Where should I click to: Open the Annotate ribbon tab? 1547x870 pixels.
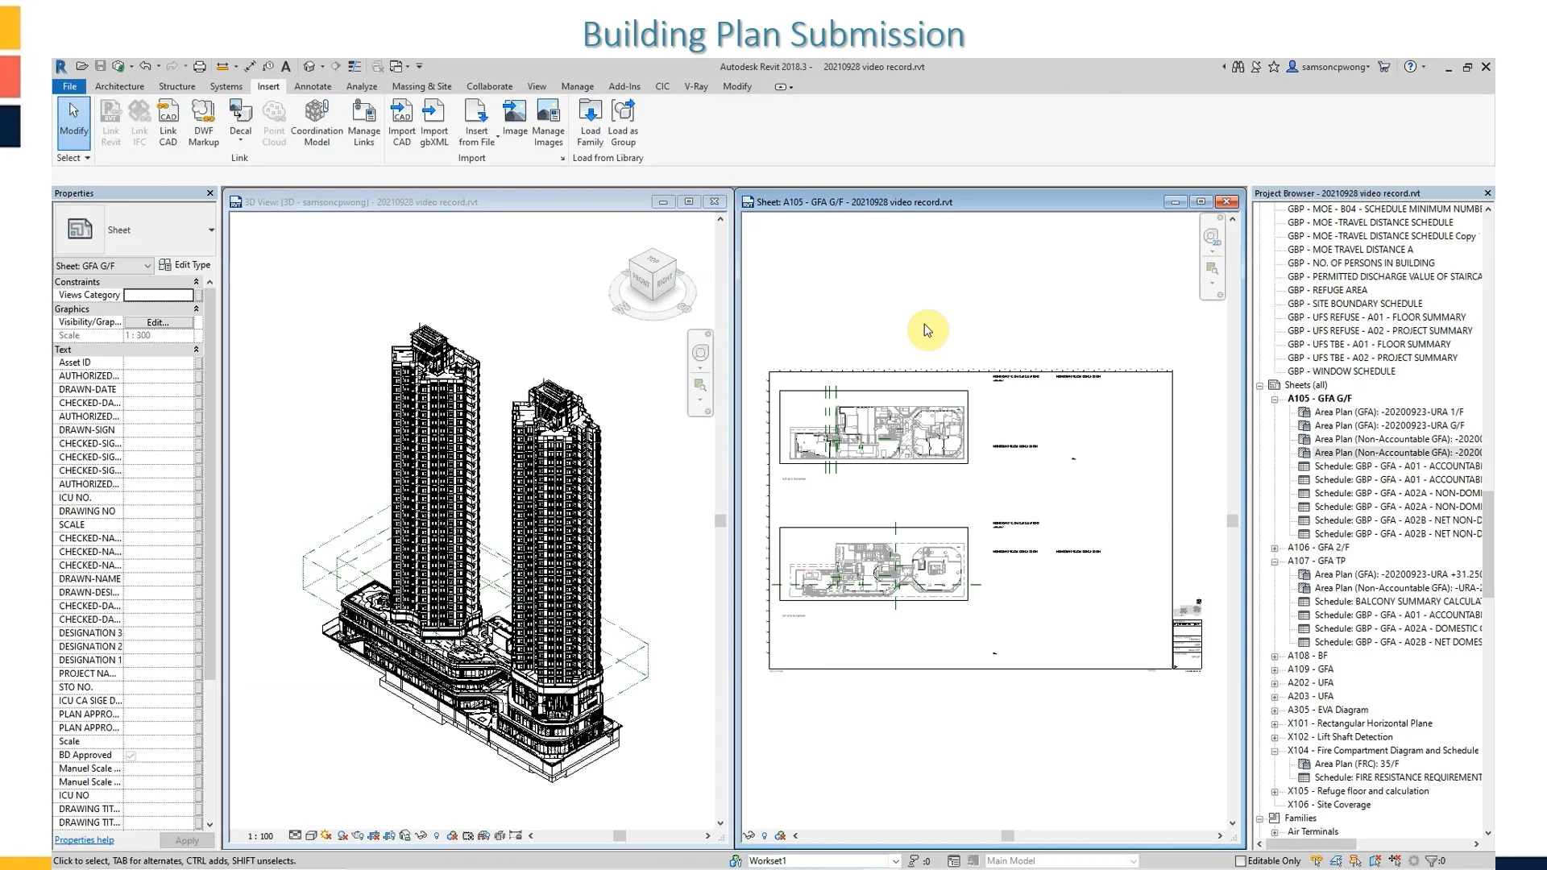(313, 86)
